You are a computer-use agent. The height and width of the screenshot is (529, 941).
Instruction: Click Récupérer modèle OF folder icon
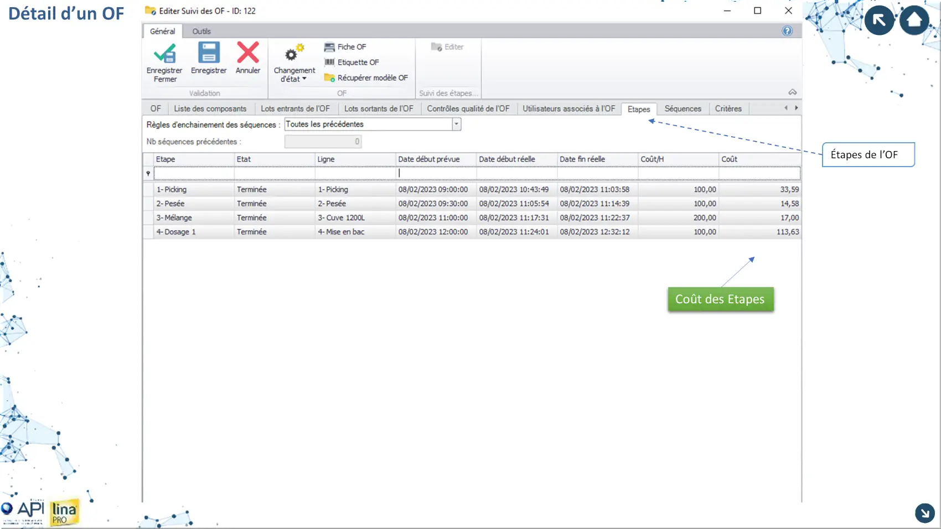pyautogui.click(x=329, y=78)
